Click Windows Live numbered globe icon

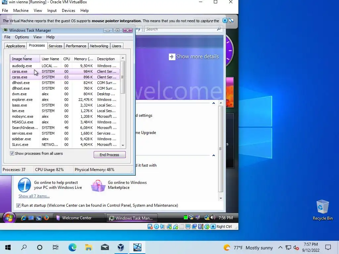[x=24, y=185]
